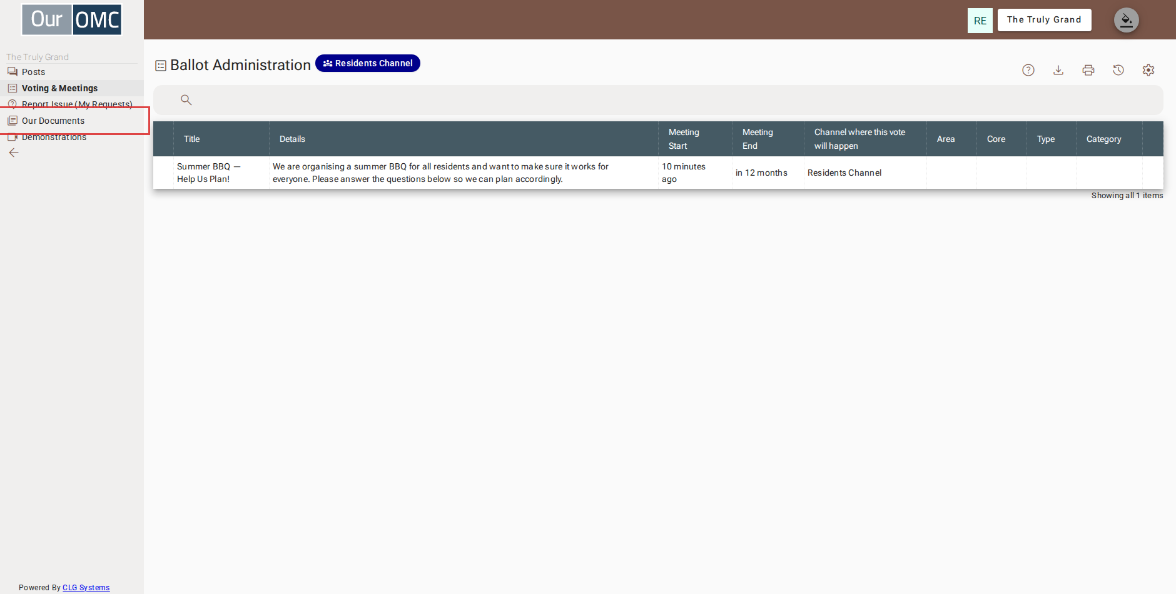Sort by Meeting End column header
Viewport: 1176px width, 594px height.
click(x=768, y=139)
